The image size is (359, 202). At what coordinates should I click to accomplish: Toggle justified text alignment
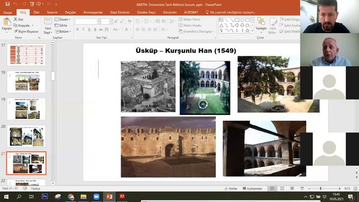pos(155,29)
